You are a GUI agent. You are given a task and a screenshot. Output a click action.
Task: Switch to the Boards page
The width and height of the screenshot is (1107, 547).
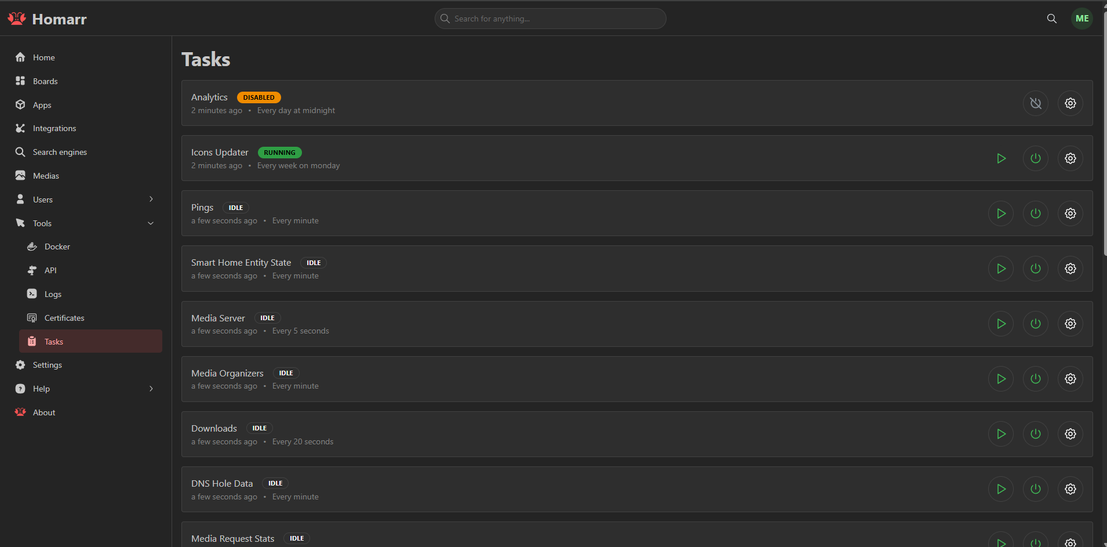coord(45,81)
